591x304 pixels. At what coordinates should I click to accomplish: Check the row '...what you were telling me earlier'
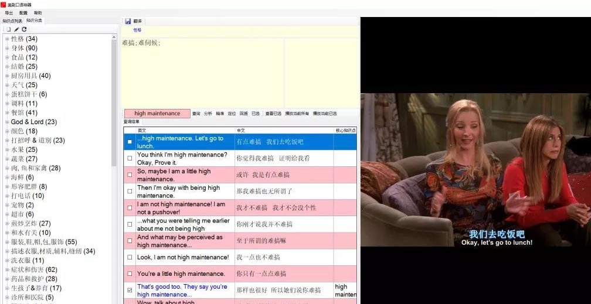(130, 224)
